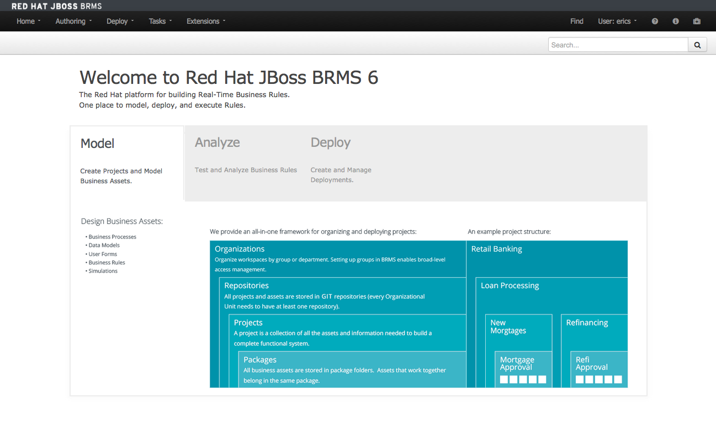Open the Home dropdown menu

pyautogui.click(x=29, y=22)
